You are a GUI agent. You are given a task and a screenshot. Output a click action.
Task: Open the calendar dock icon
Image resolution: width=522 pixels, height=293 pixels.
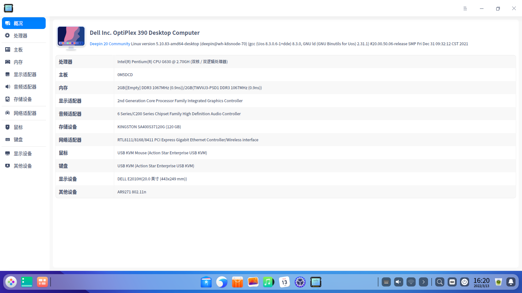pos(284,282)
